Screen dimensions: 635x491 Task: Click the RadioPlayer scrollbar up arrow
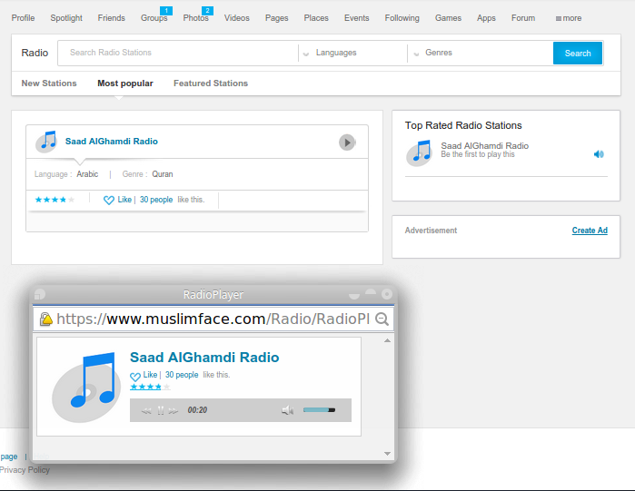click(x=387, y=340)
